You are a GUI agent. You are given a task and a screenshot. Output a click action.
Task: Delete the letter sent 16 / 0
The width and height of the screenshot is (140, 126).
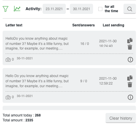coord(130,47)
